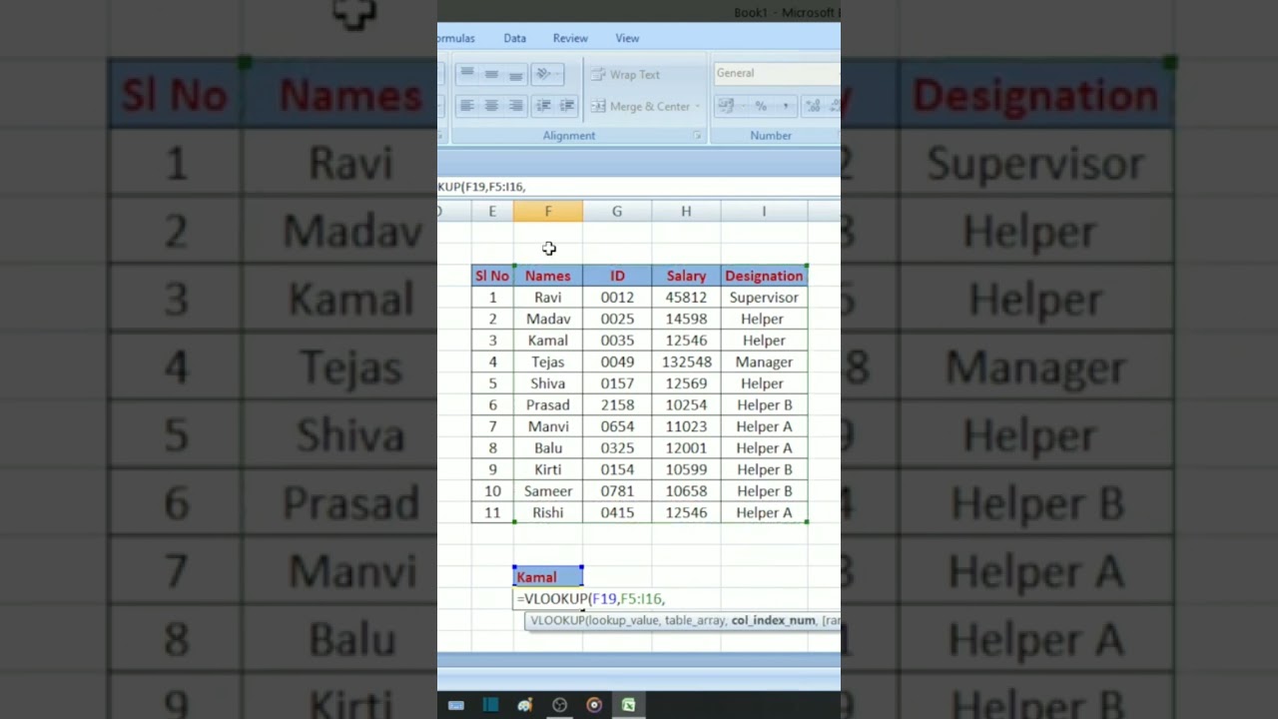Click Decrease Indent icon
Image resolution: width=1278 pixels, height=719 pixels.
pyautogui.click(x=543, y=106)
